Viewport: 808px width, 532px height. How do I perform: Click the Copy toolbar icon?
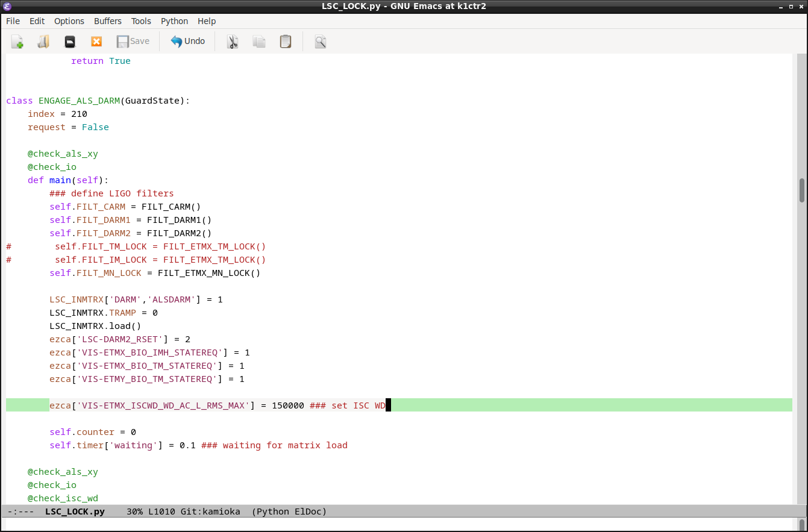259,42
